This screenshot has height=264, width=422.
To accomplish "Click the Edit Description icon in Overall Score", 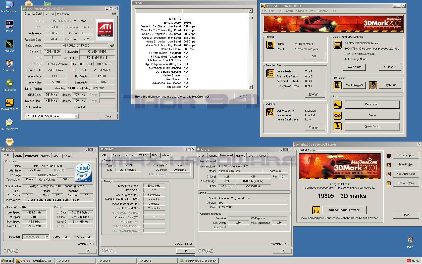I will pos(389,156).
